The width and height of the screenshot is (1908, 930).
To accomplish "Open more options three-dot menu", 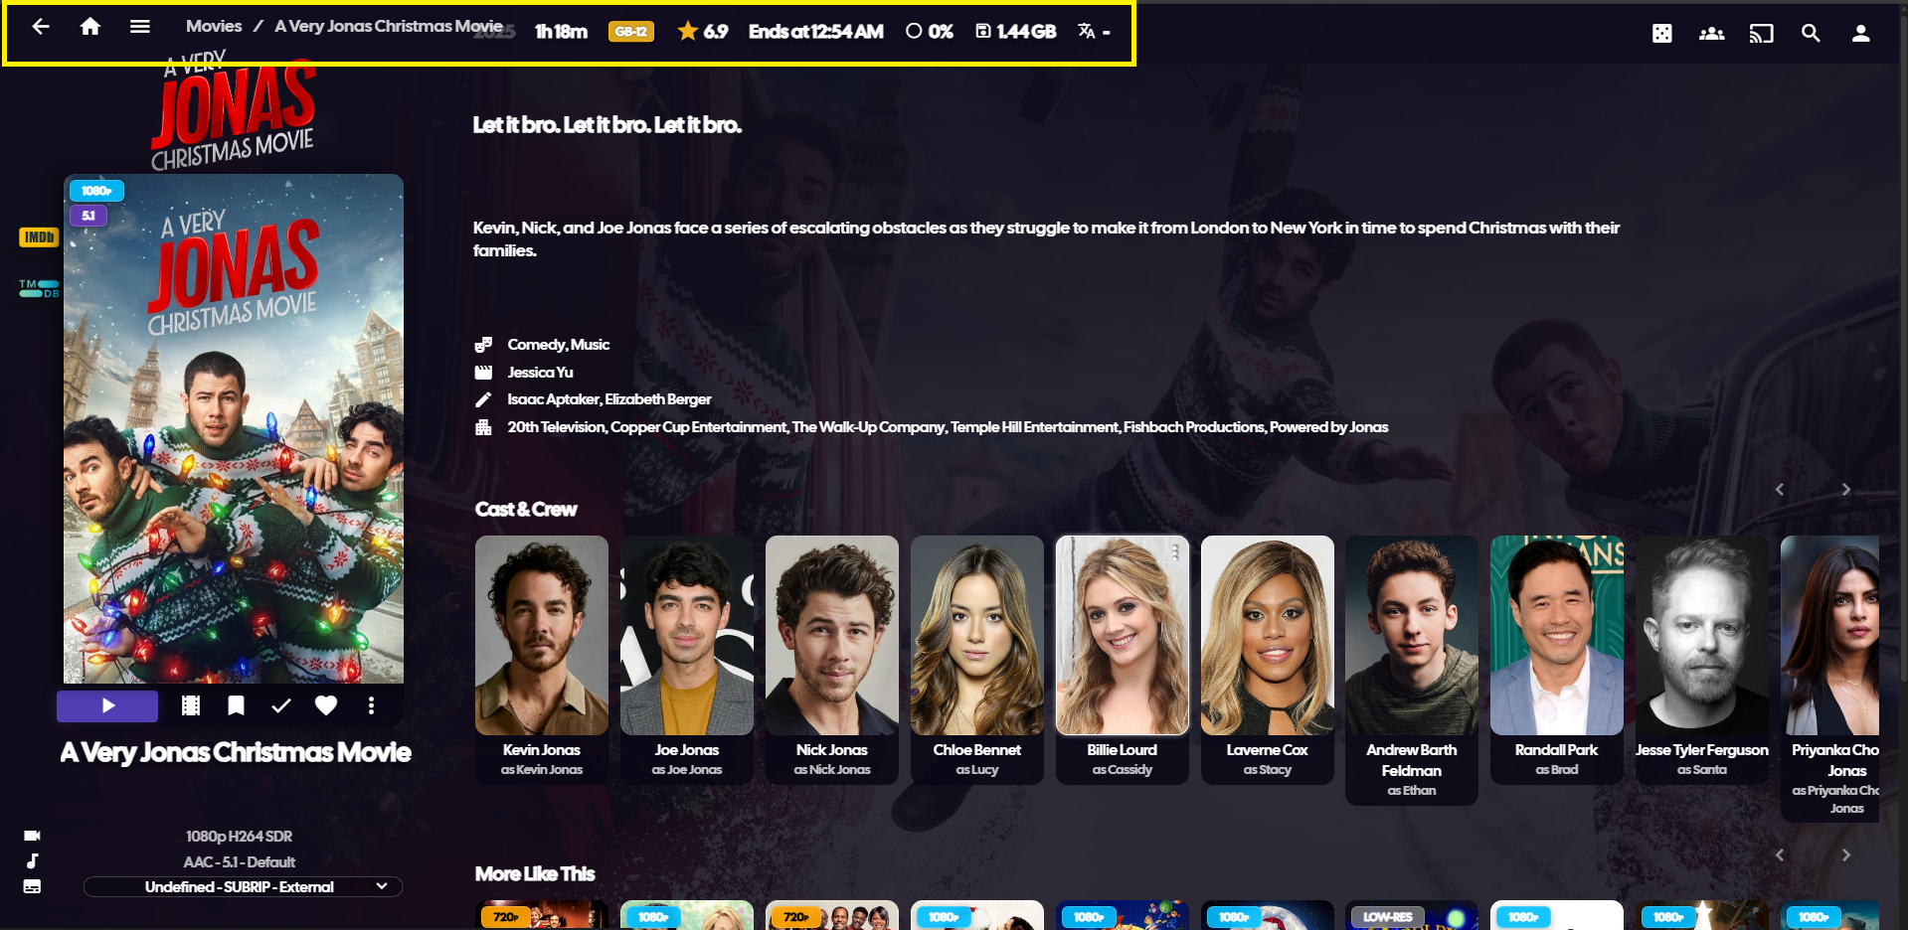I will 371,705.
